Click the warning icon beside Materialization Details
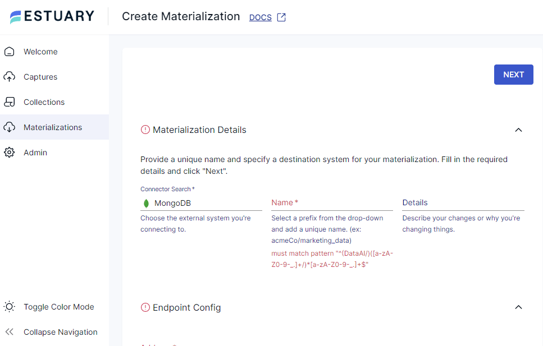Viewport: 543px width, 346px height. click(144, 130)
